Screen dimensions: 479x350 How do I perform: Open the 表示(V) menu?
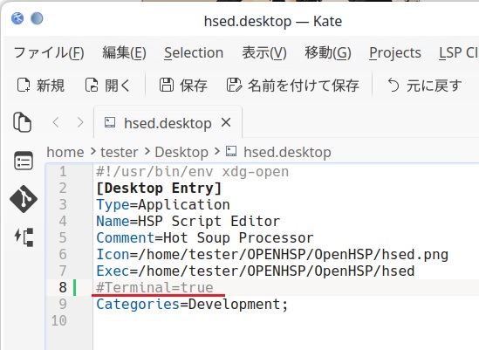coord(264,53)
